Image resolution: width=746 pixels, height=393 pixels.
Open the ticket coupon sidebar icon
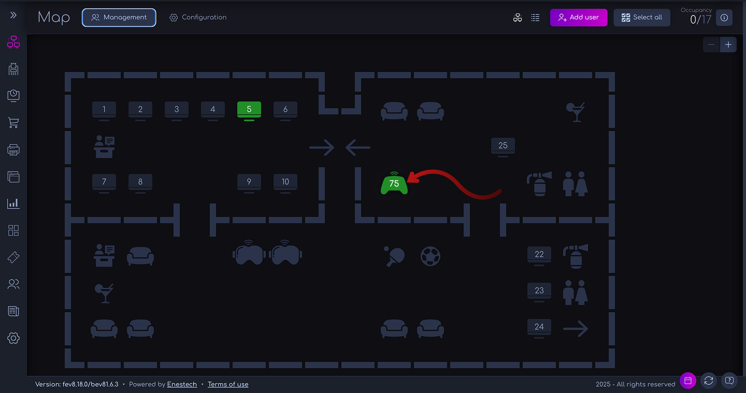coord(13,257)
